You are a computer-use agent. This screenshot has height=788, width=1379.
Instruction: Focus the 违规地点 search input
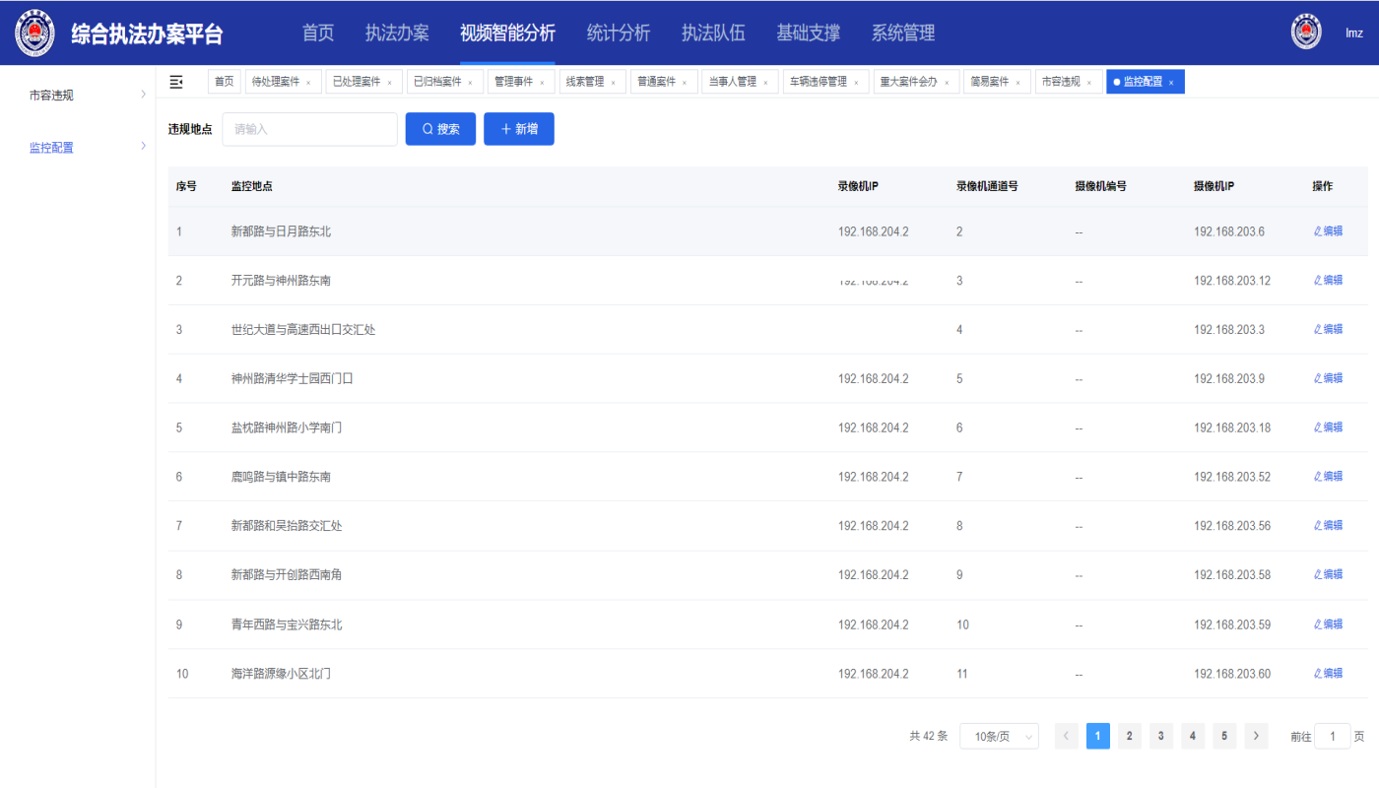(309, 129)
